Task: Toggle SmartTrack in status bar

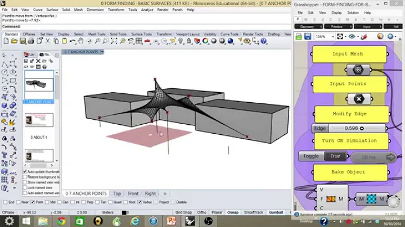Action: pos(253,212)
